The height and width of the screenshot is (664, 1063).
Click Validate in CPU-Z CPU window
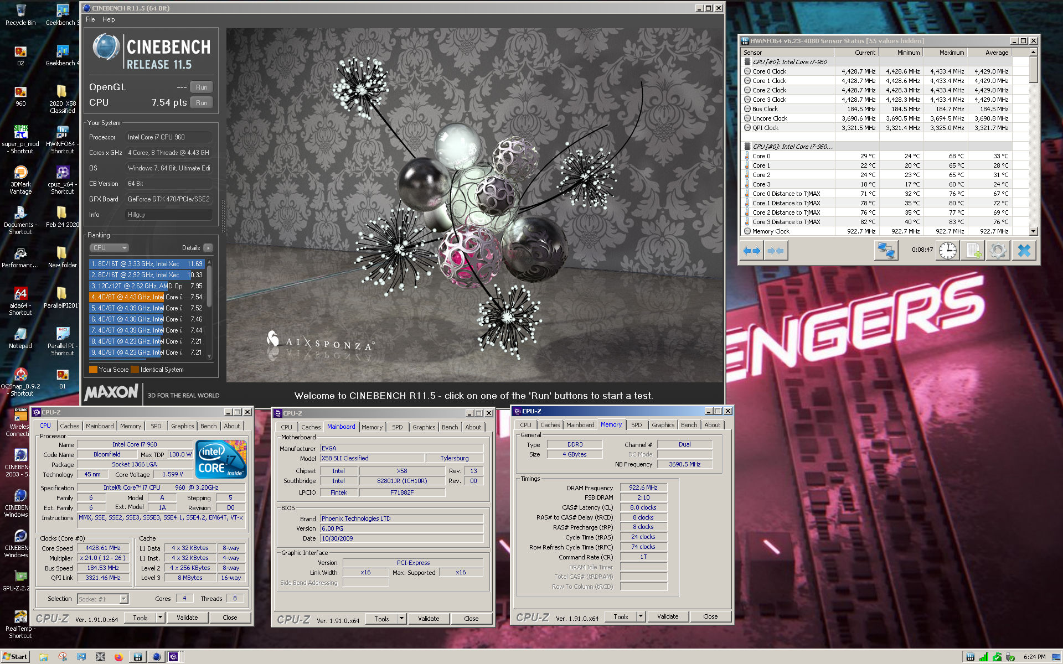point(187,618)
